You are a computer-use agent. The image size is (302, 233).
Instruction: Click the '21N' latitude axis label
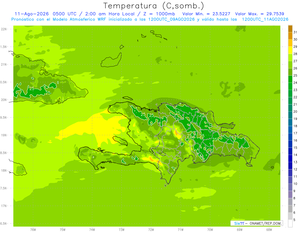point(4,64)
